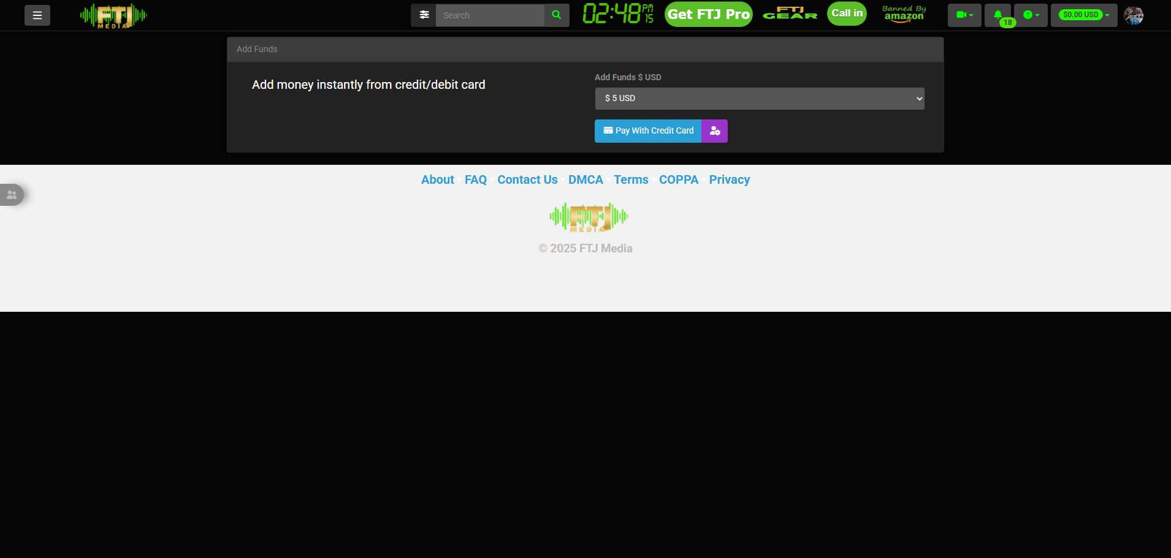This screenshot has width=1171, height=558.
Task: Click the purple user settings icon button
Action: coord(714,131)
